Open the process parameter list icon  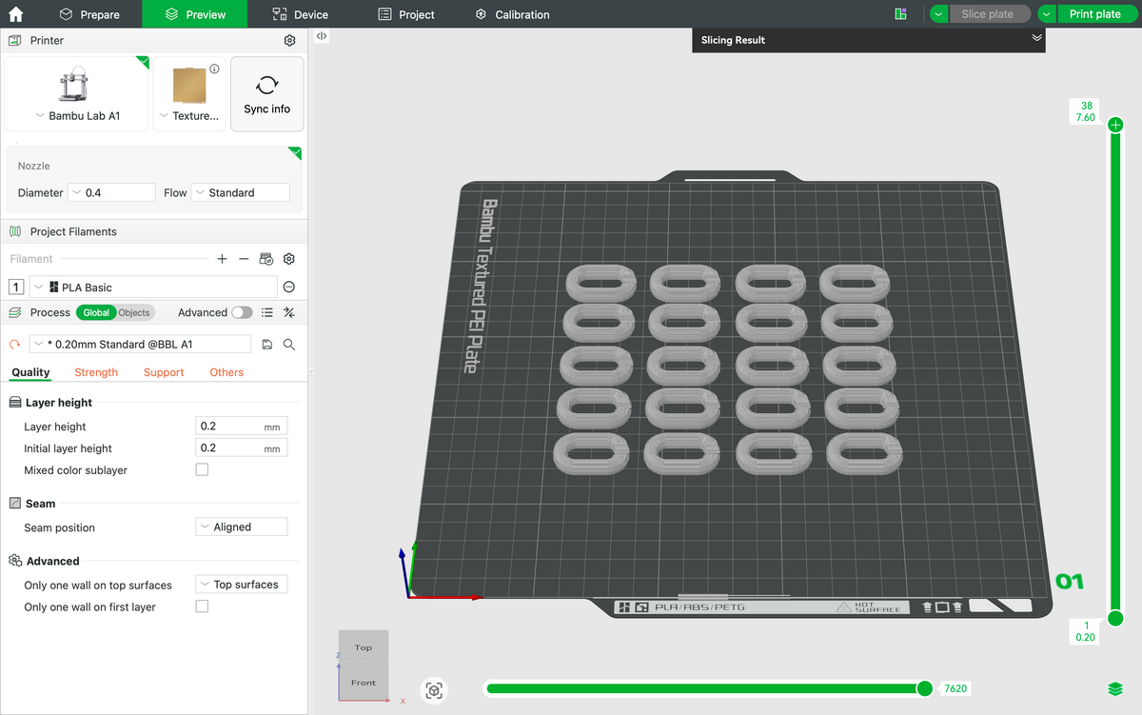(267, 312)
